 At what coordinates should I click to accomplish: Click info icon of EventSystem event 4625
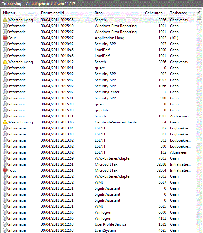(5, 230)
